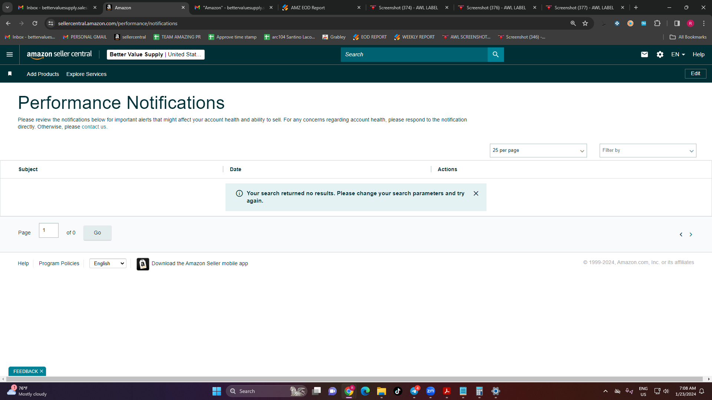Click the bookmark flag icon
The width and height of the screenshot is (712, 400).
tap(10, 74)
